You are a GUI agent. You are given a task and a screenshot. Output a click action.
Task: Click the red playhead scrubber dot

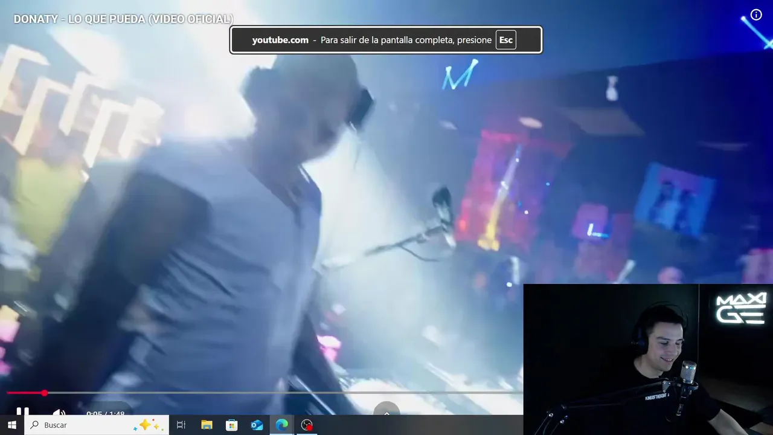44,393
